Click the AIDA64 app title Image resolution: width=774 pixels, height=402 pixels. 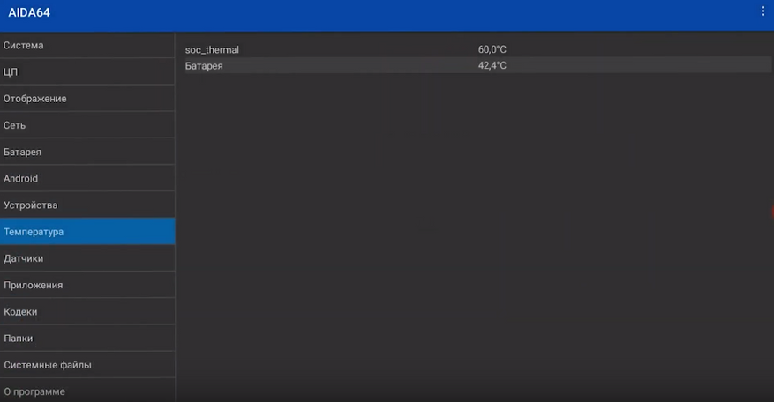29,13
